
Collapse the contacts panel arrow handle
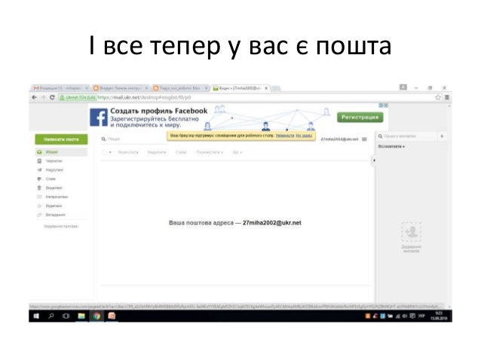374,160
